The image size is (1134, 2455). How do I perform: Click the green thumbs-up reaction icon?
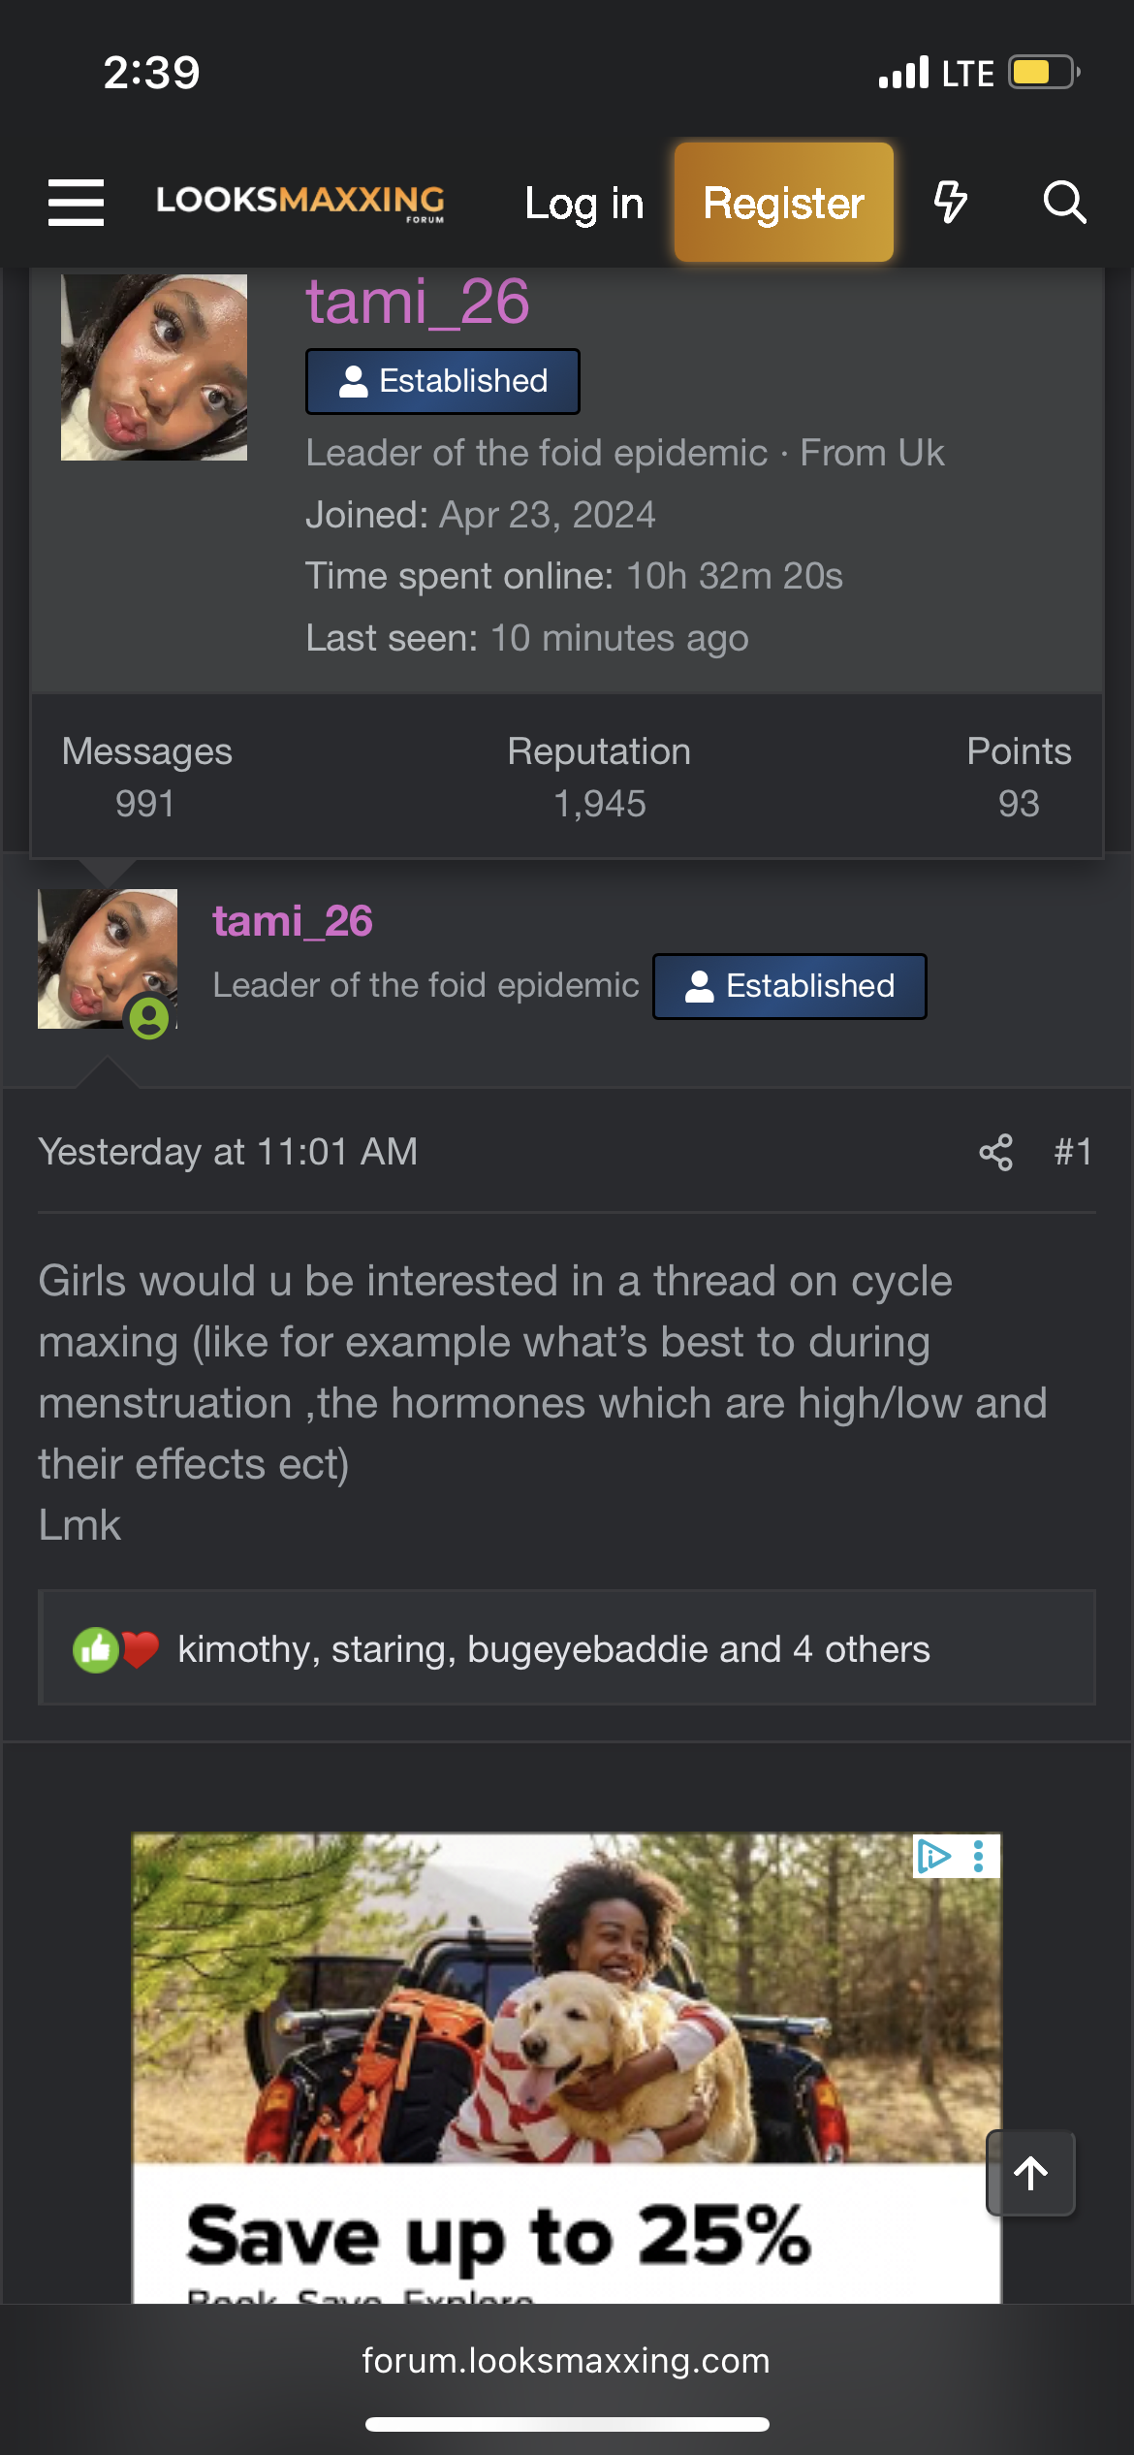click(95, 1649)
